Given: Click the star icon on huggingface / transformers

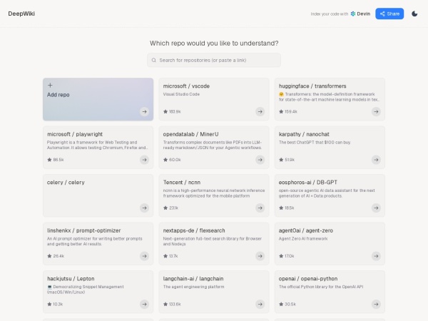Looking at the screenshot, I should pos(281,111).
